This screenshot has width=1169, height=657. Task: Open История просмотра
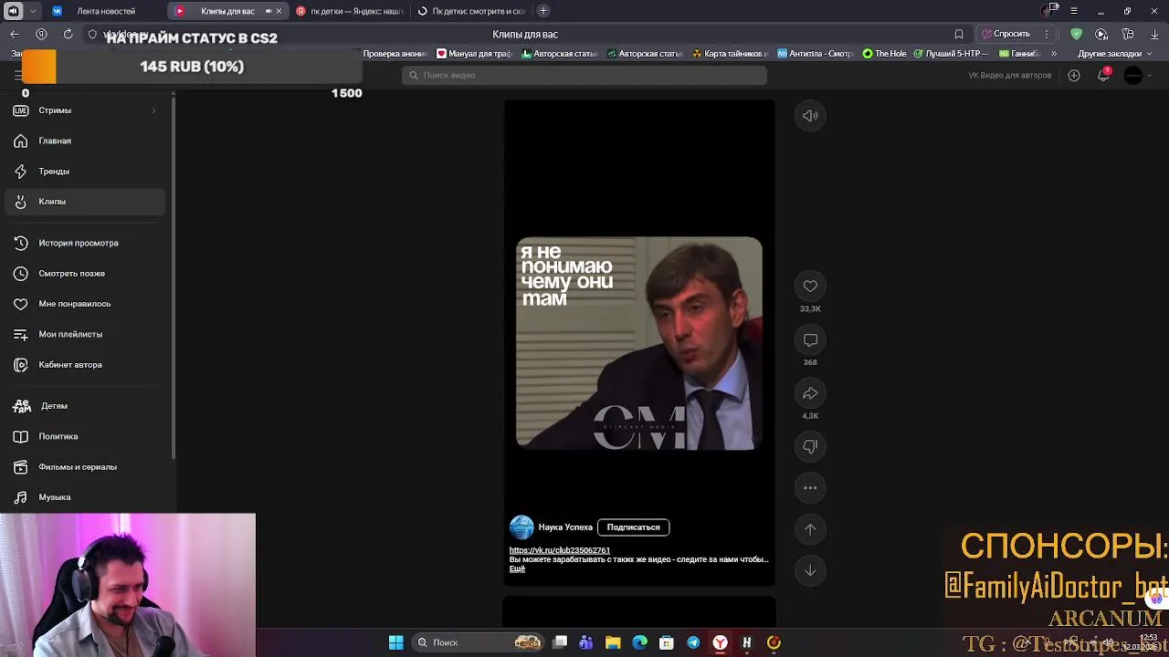tap(85, 243)
